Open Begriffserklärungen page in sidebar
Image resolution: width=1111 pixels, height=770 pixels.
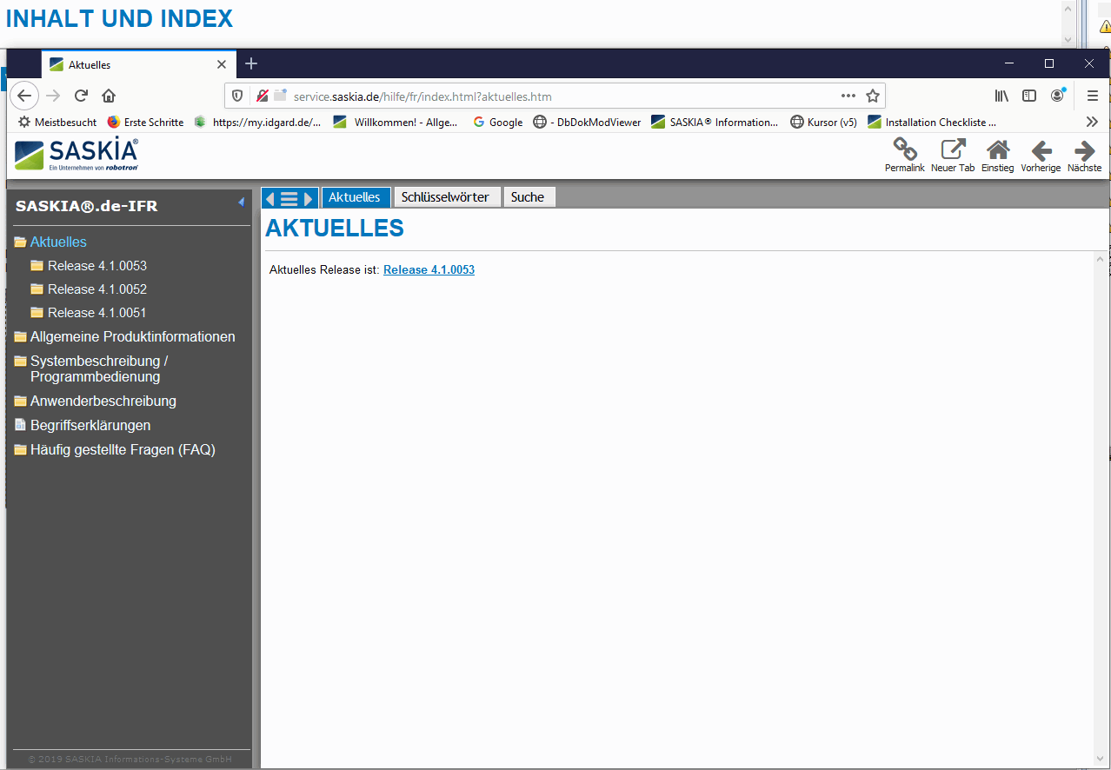90,426
